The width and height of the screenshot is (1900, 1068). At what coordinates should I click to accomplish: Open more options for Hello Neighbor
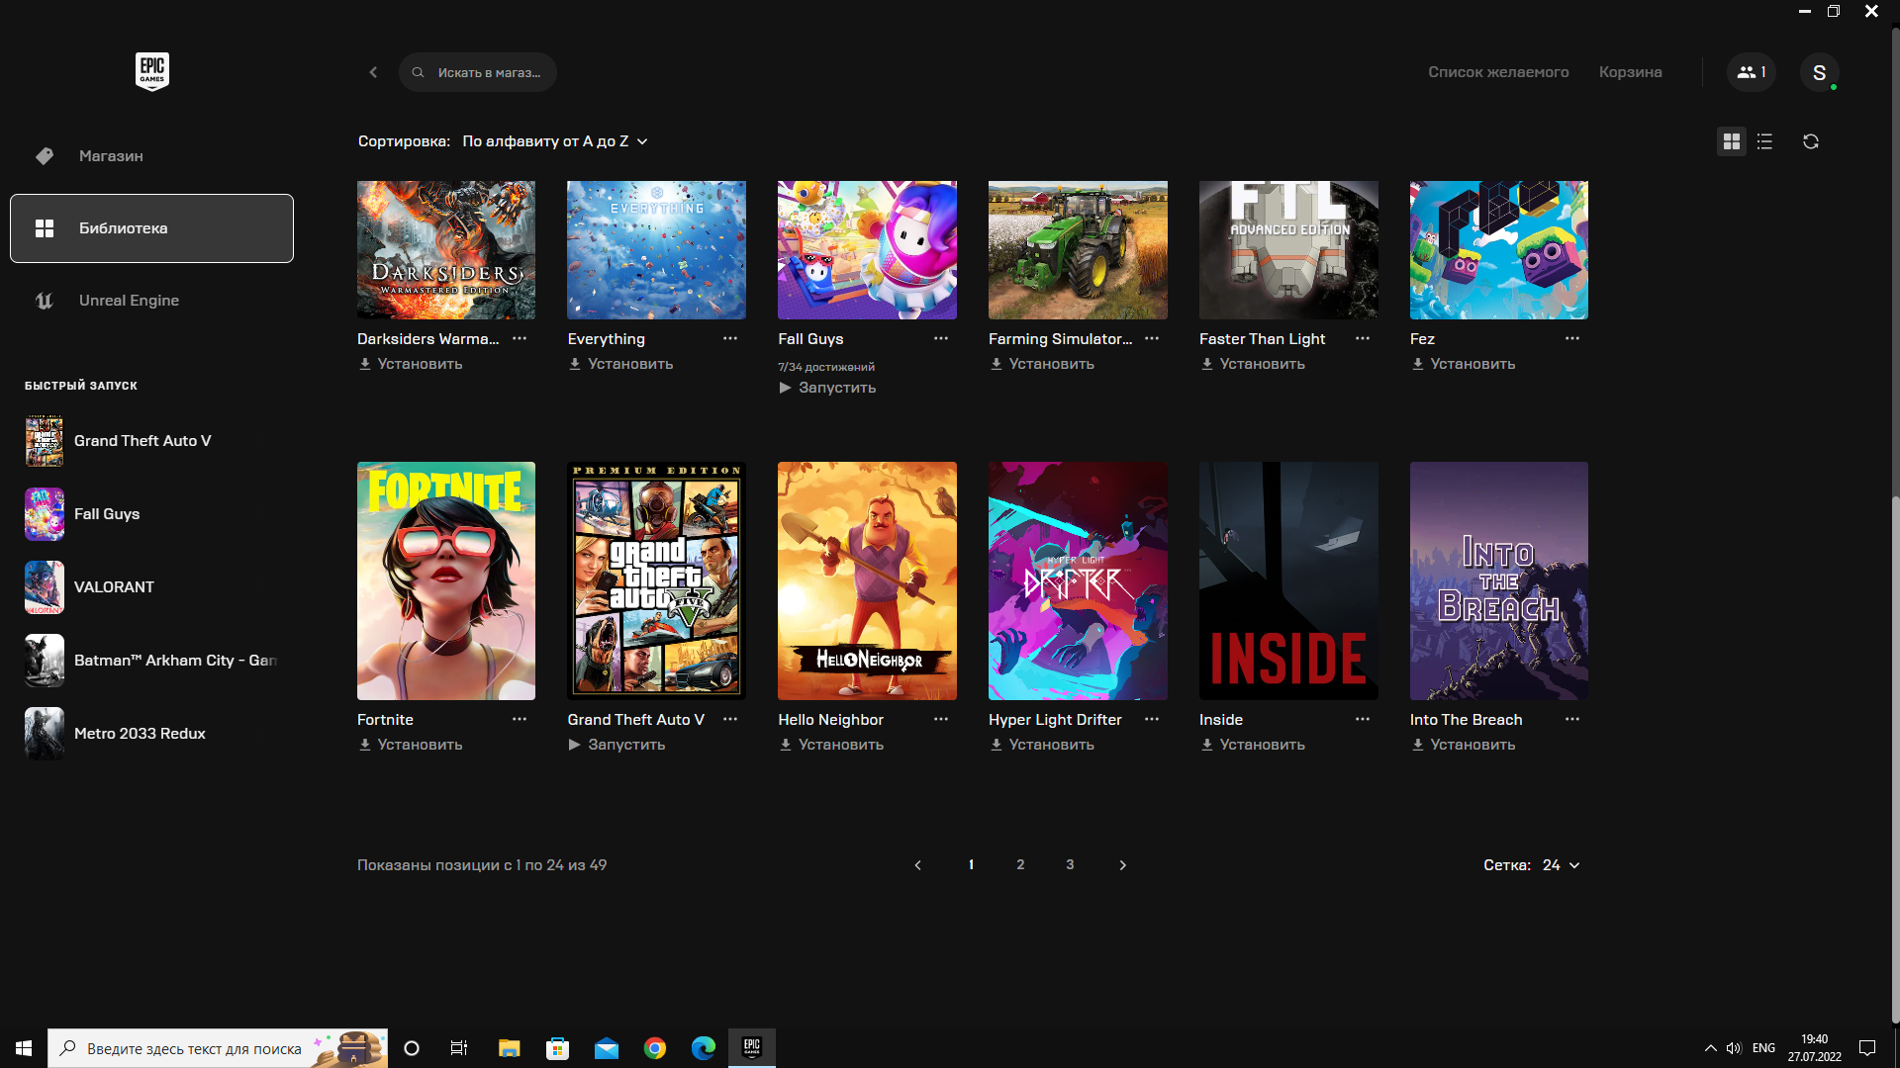941,719
